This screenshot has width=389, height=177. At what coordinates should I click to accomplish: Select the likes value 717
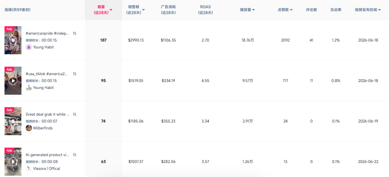tap(285, 81)
